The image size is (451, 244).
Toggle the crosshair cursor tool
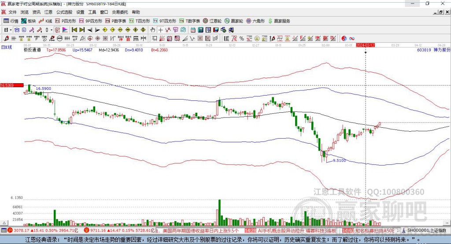pos(160,30)
